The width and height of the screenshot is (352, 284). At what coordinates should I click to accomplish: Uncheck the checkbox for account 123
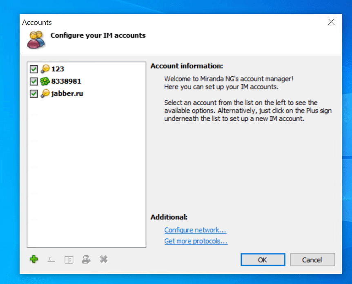(x=33, y=69)
